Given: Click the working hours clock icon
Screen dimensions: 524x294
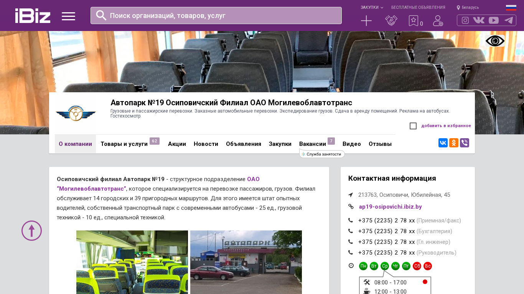Looking at the screenshot, I should tap(351, 266).
